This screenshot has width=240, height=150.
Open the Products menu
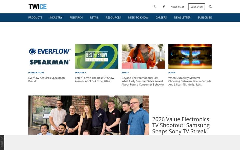tap(35, 18)
